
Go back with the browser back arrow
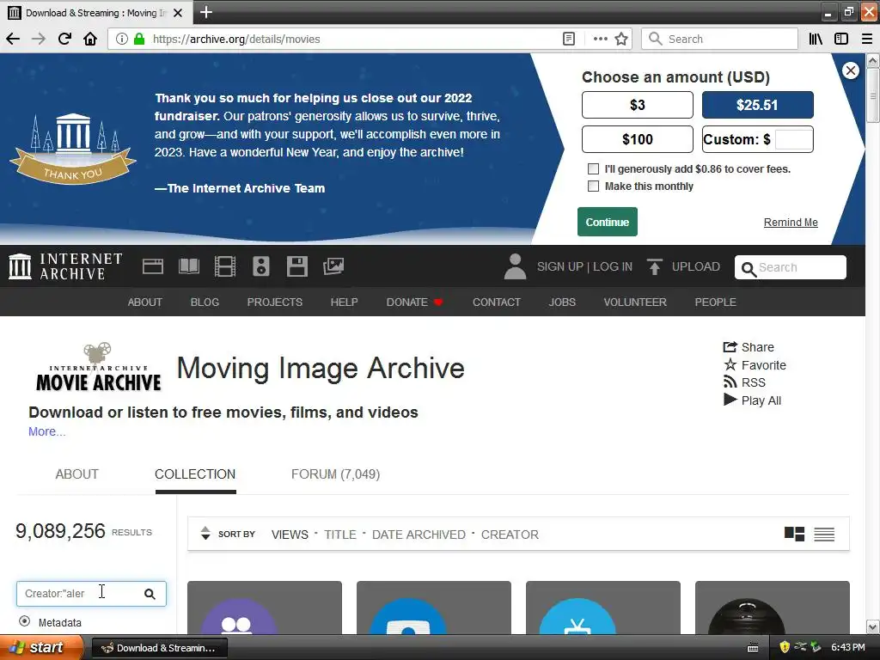pos(13,39)
